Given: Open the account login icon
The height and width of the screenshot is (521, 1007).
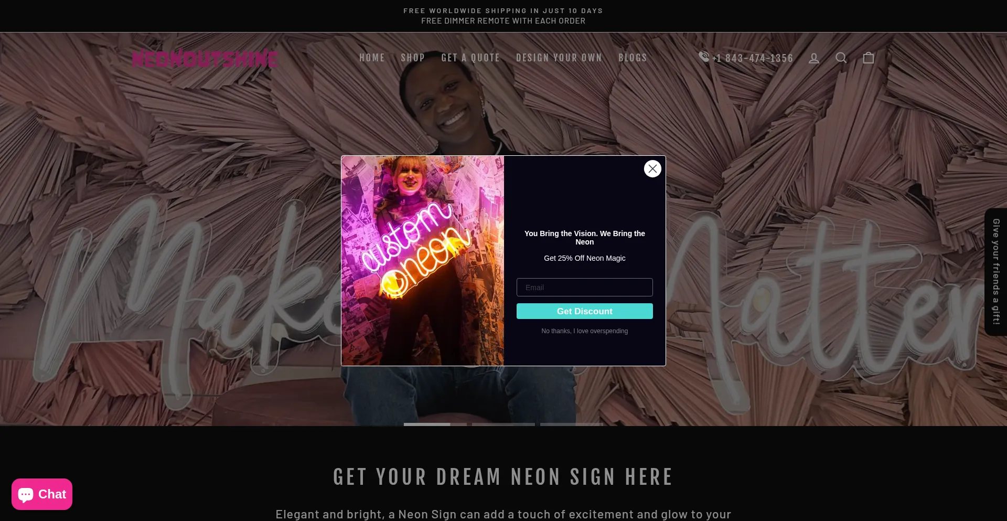Looking at the screenshot, I should (814, 58).
